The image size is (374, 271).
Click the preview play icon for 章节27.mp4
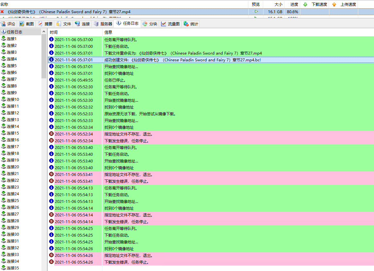point(256,12)
